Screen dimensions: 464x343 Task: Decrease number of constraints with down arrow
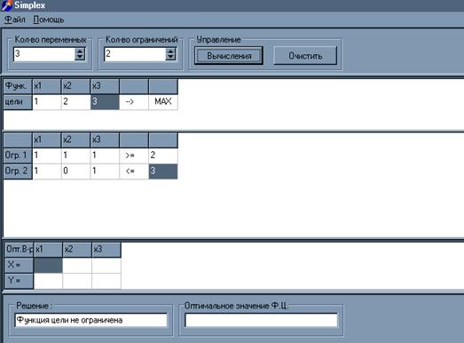click(x=170, y=57)
